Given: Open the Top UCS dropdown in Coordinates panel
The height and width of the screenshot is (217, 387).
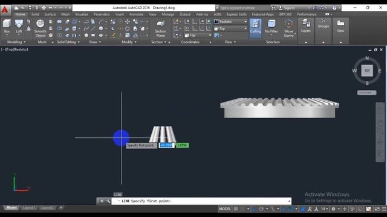Looking at the screenshot, I should point(198,36).
